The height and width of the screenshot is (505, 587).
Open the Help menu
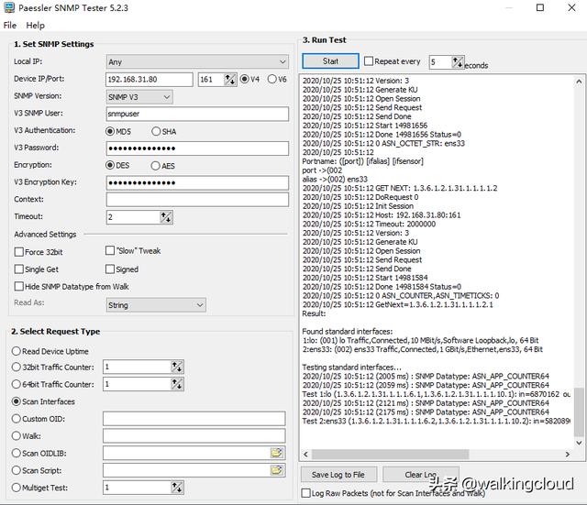click(35, 25)
